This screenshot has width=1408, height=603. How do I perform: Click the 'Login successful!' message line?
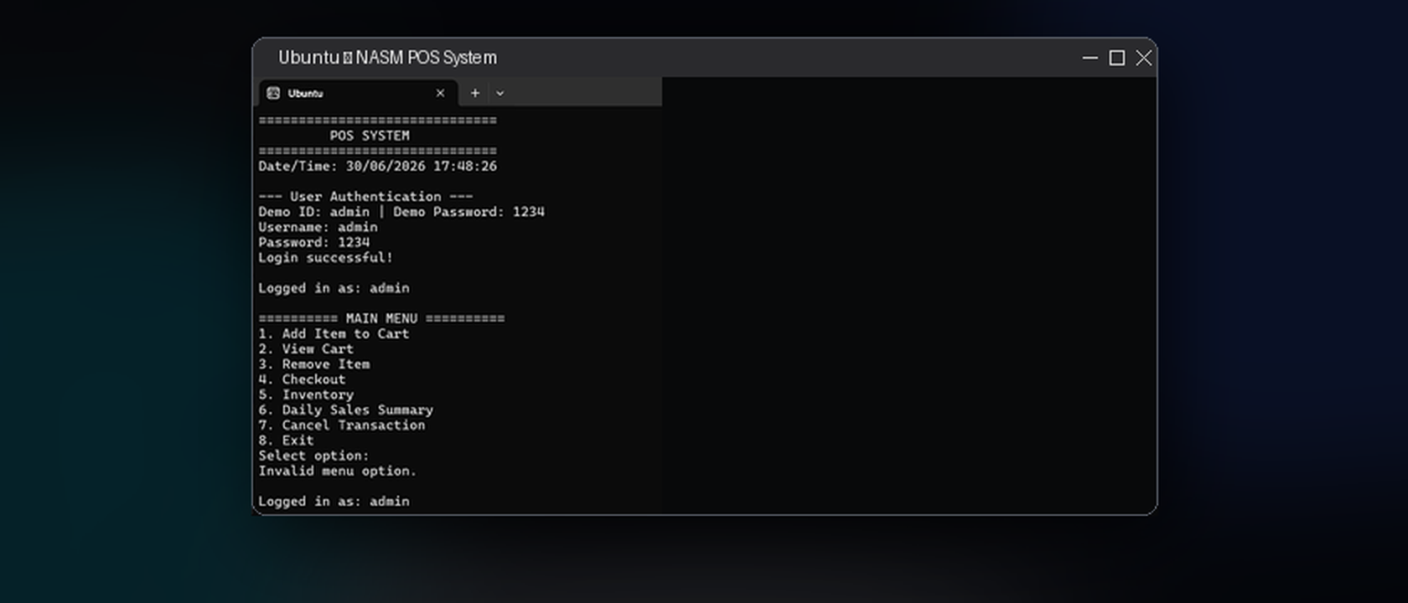point(325,257)
